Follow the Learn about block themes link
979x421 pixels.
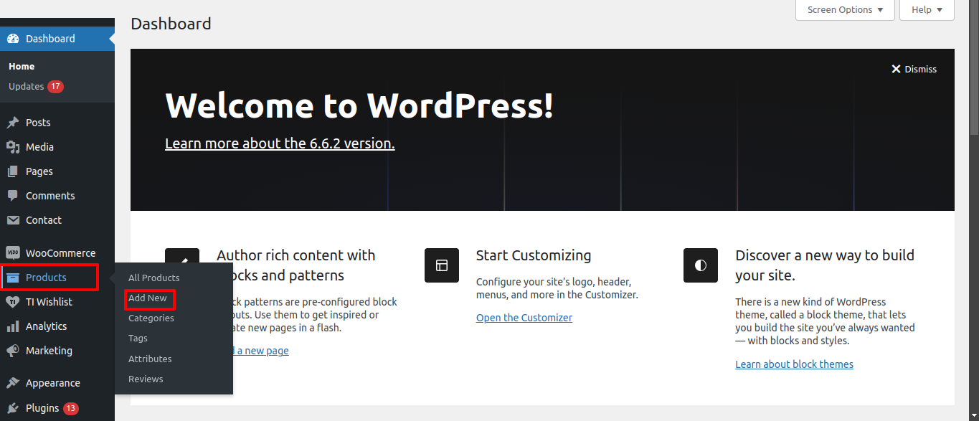(794, 364)
